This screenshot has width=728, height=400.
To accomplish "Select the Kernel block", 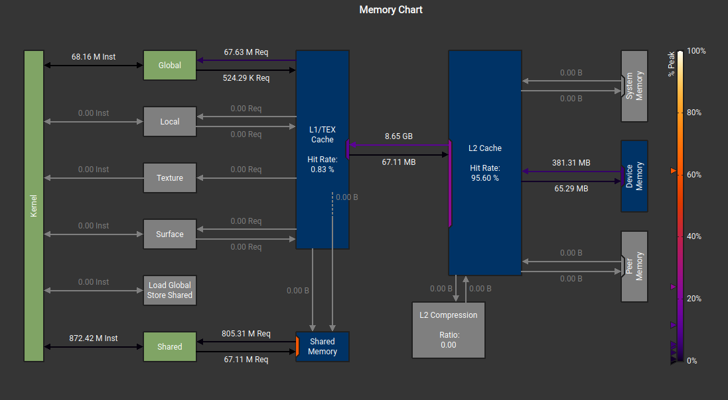I will (x=34, y=205).
